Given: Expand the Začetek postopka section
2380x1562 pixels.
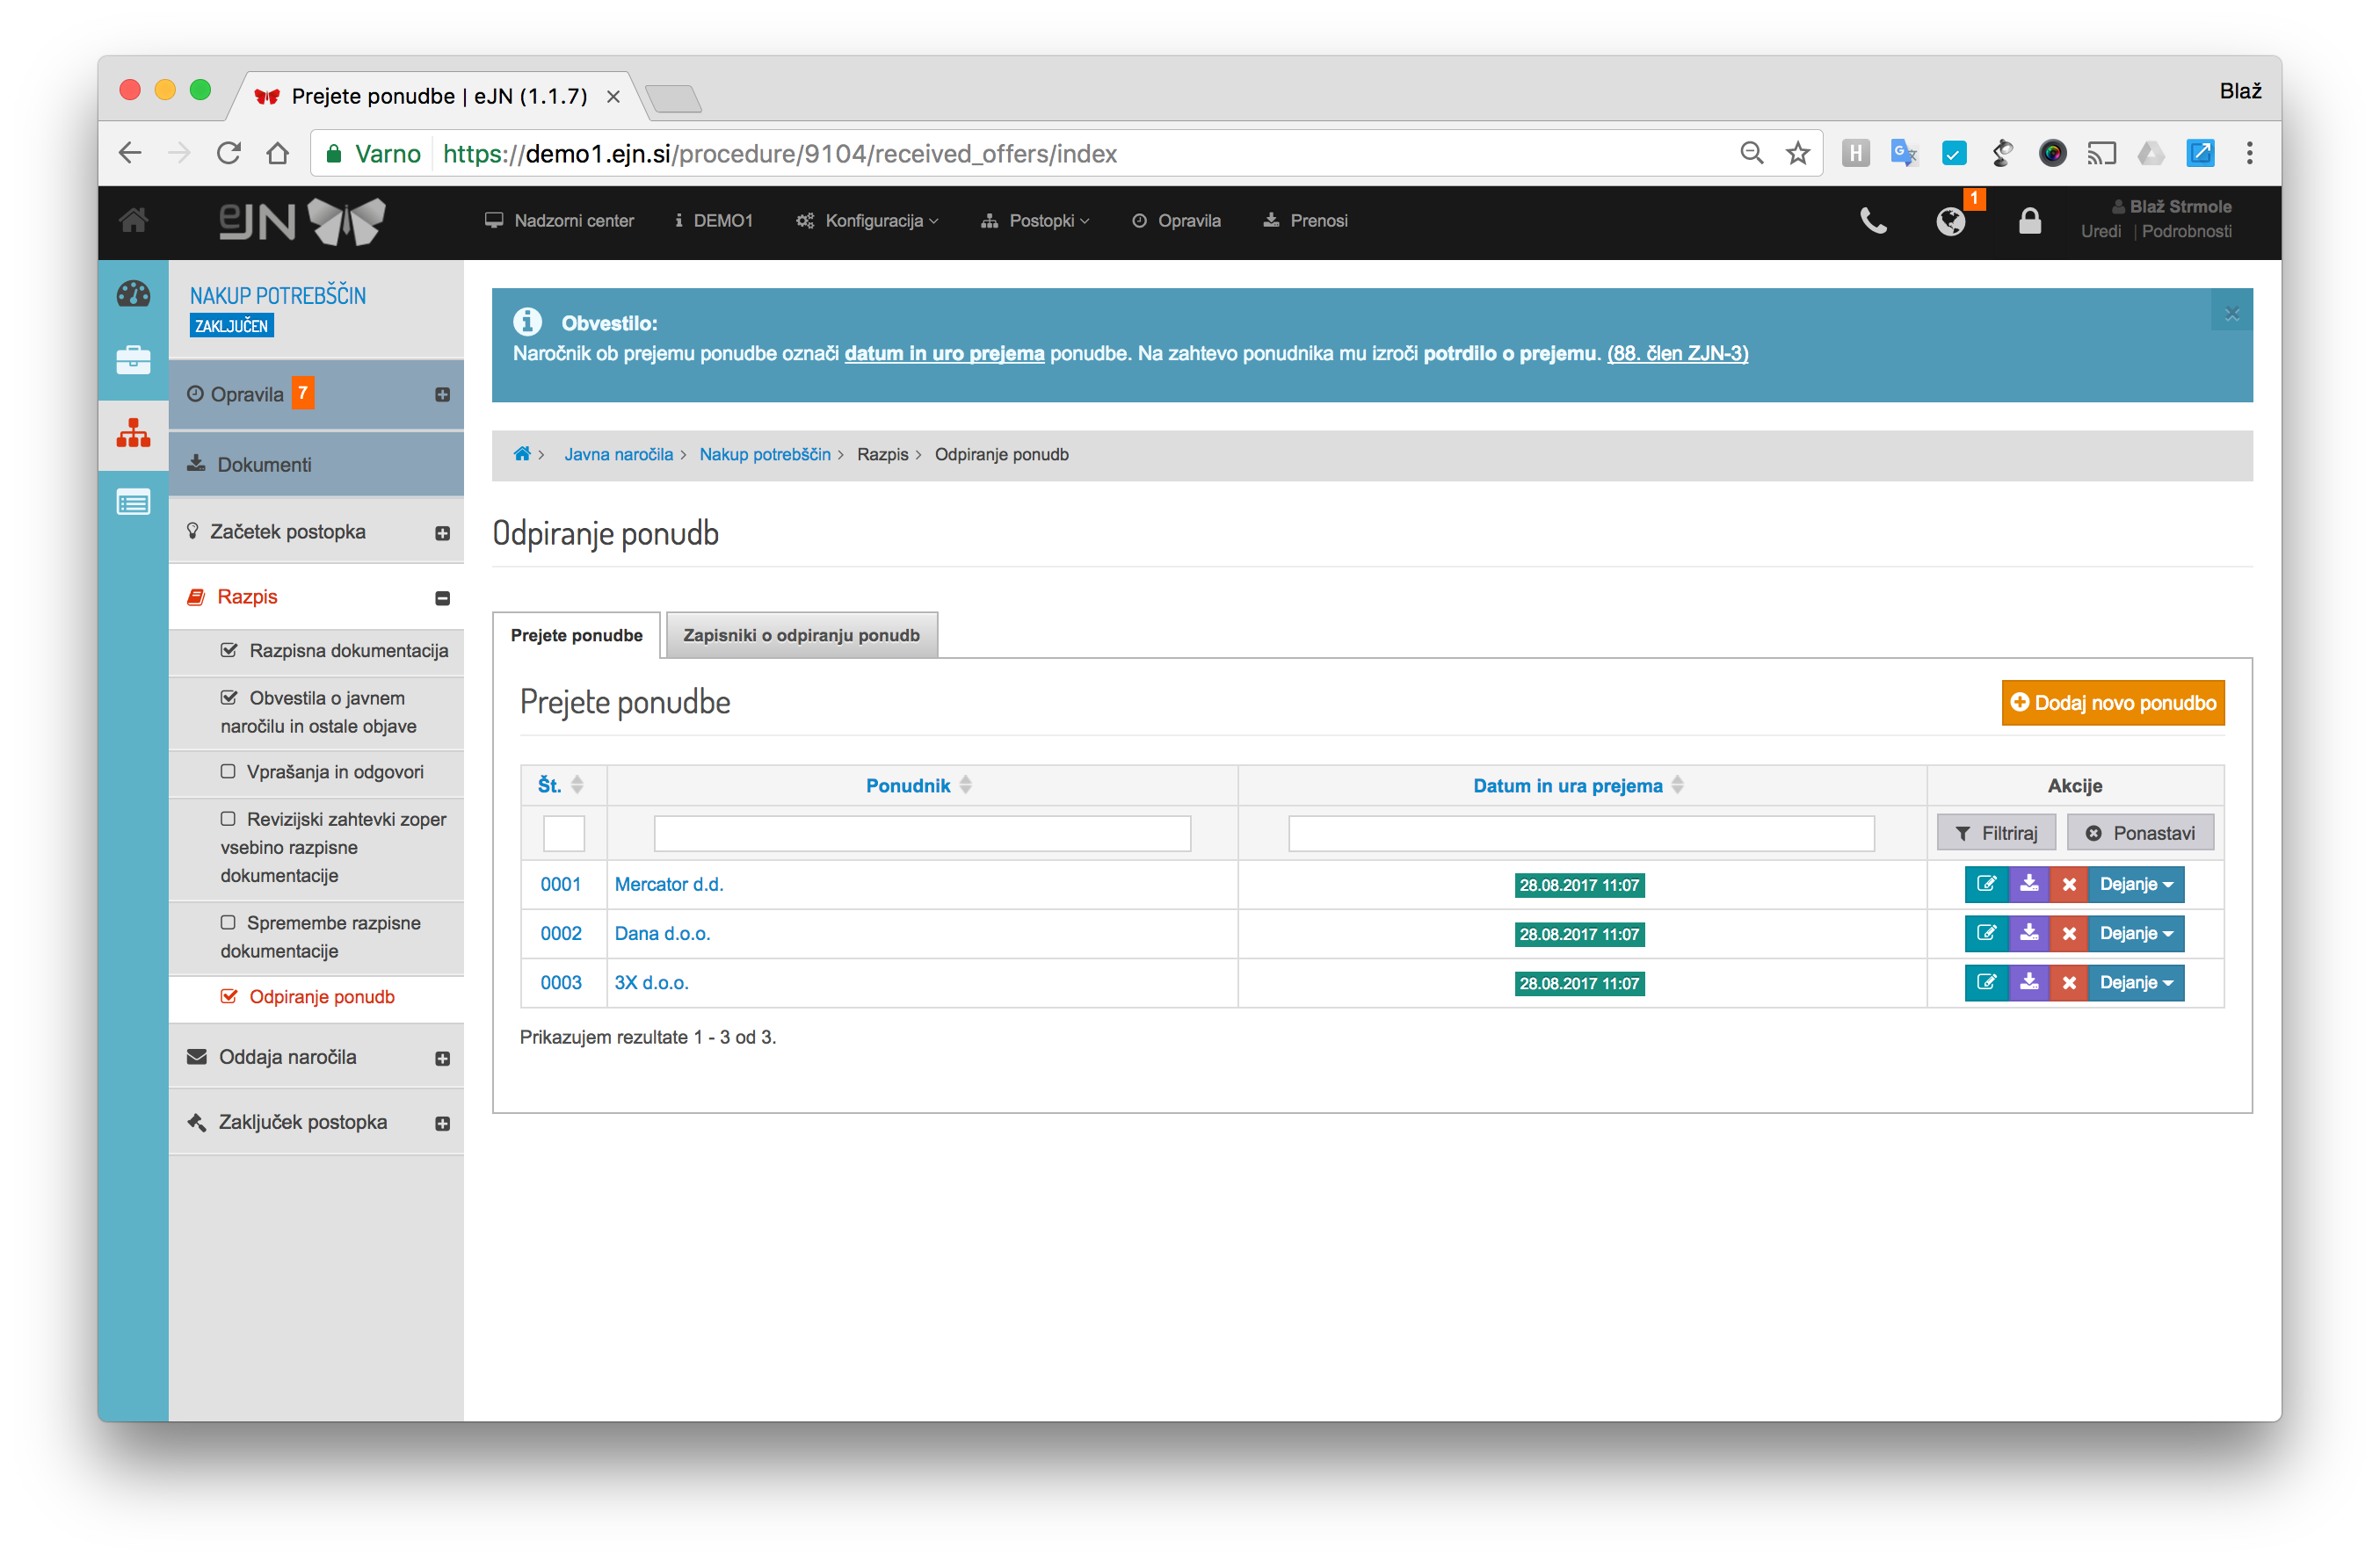Looking at the screenshot, I should [x=442, y=532].
